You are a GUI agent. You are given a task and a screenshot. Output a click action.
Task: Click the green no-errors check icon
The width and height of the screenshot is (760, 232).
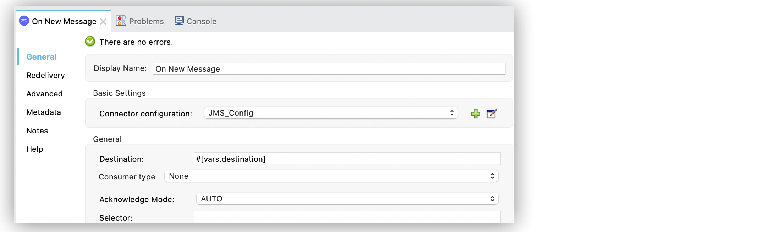90,42
